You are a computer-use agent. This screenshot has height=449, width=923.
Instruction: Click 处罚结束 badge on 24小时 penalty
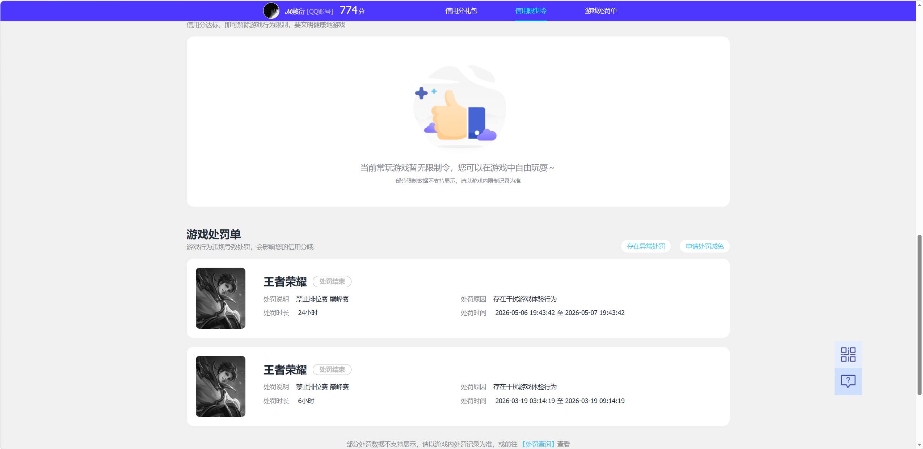tap(332, 281)
